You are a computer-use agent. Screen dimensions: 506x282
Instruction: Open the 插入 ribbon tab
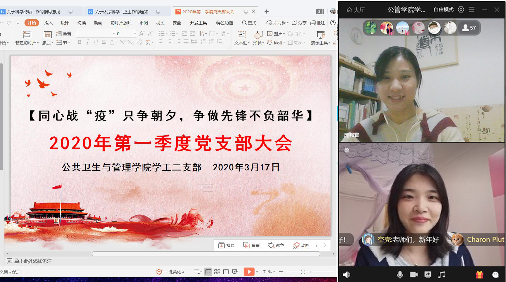pyautogui.click(x=48, y=23)
